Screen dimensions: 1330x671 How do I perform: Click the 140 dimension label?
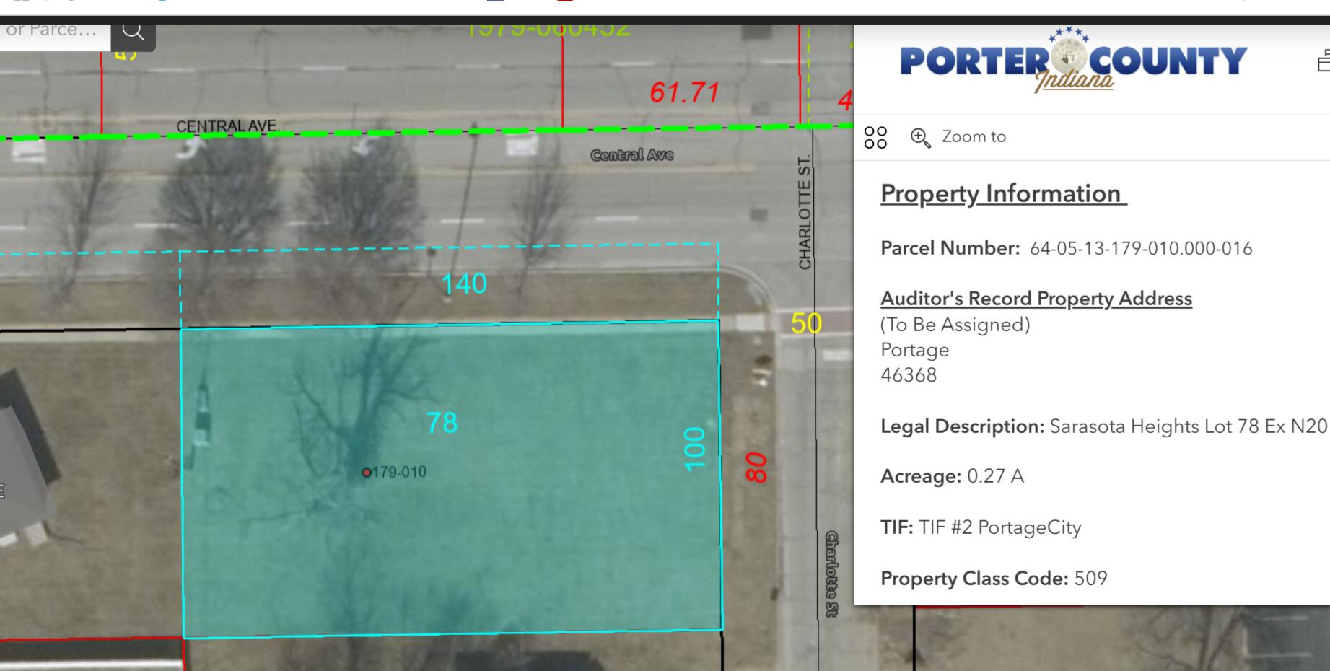tap(464, 284)
